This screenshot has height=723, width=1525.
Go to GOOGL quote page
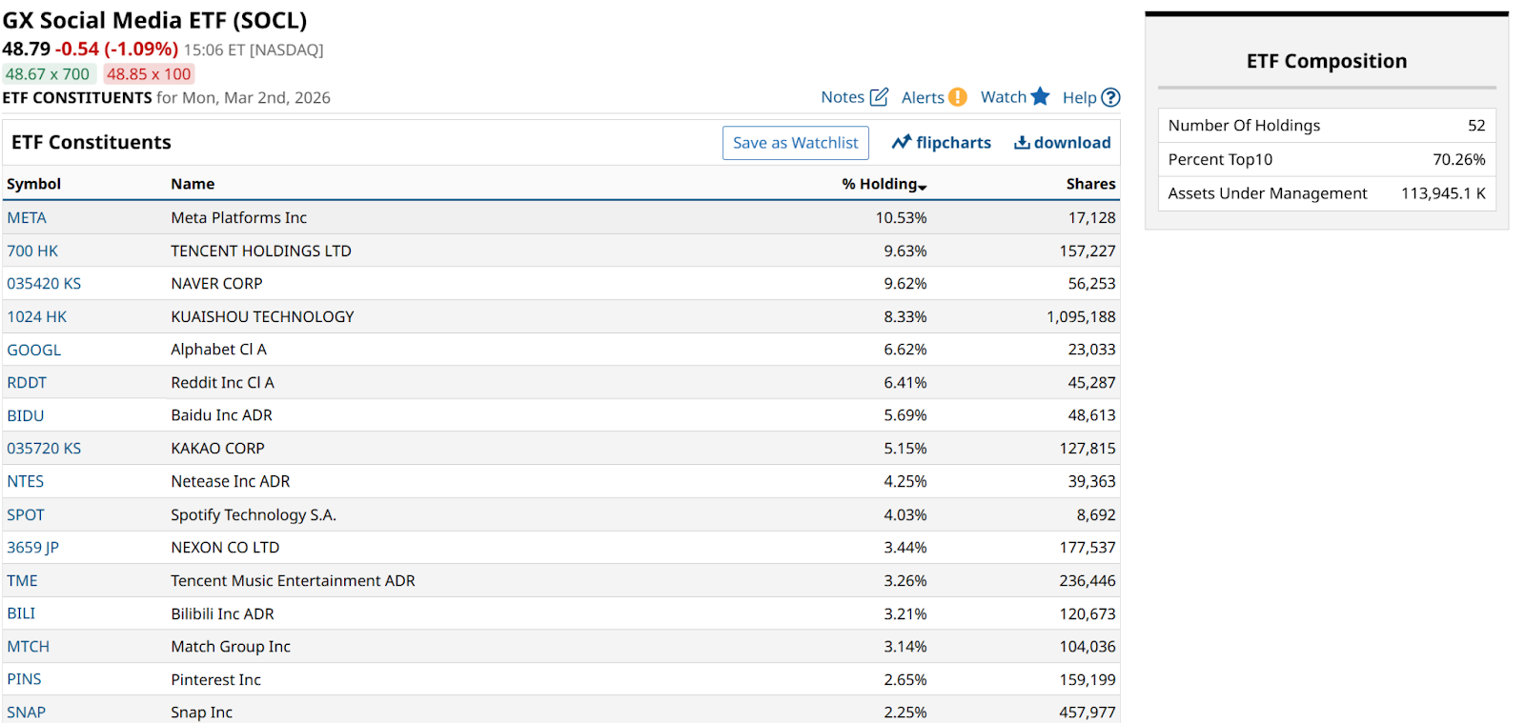[34, 351]
